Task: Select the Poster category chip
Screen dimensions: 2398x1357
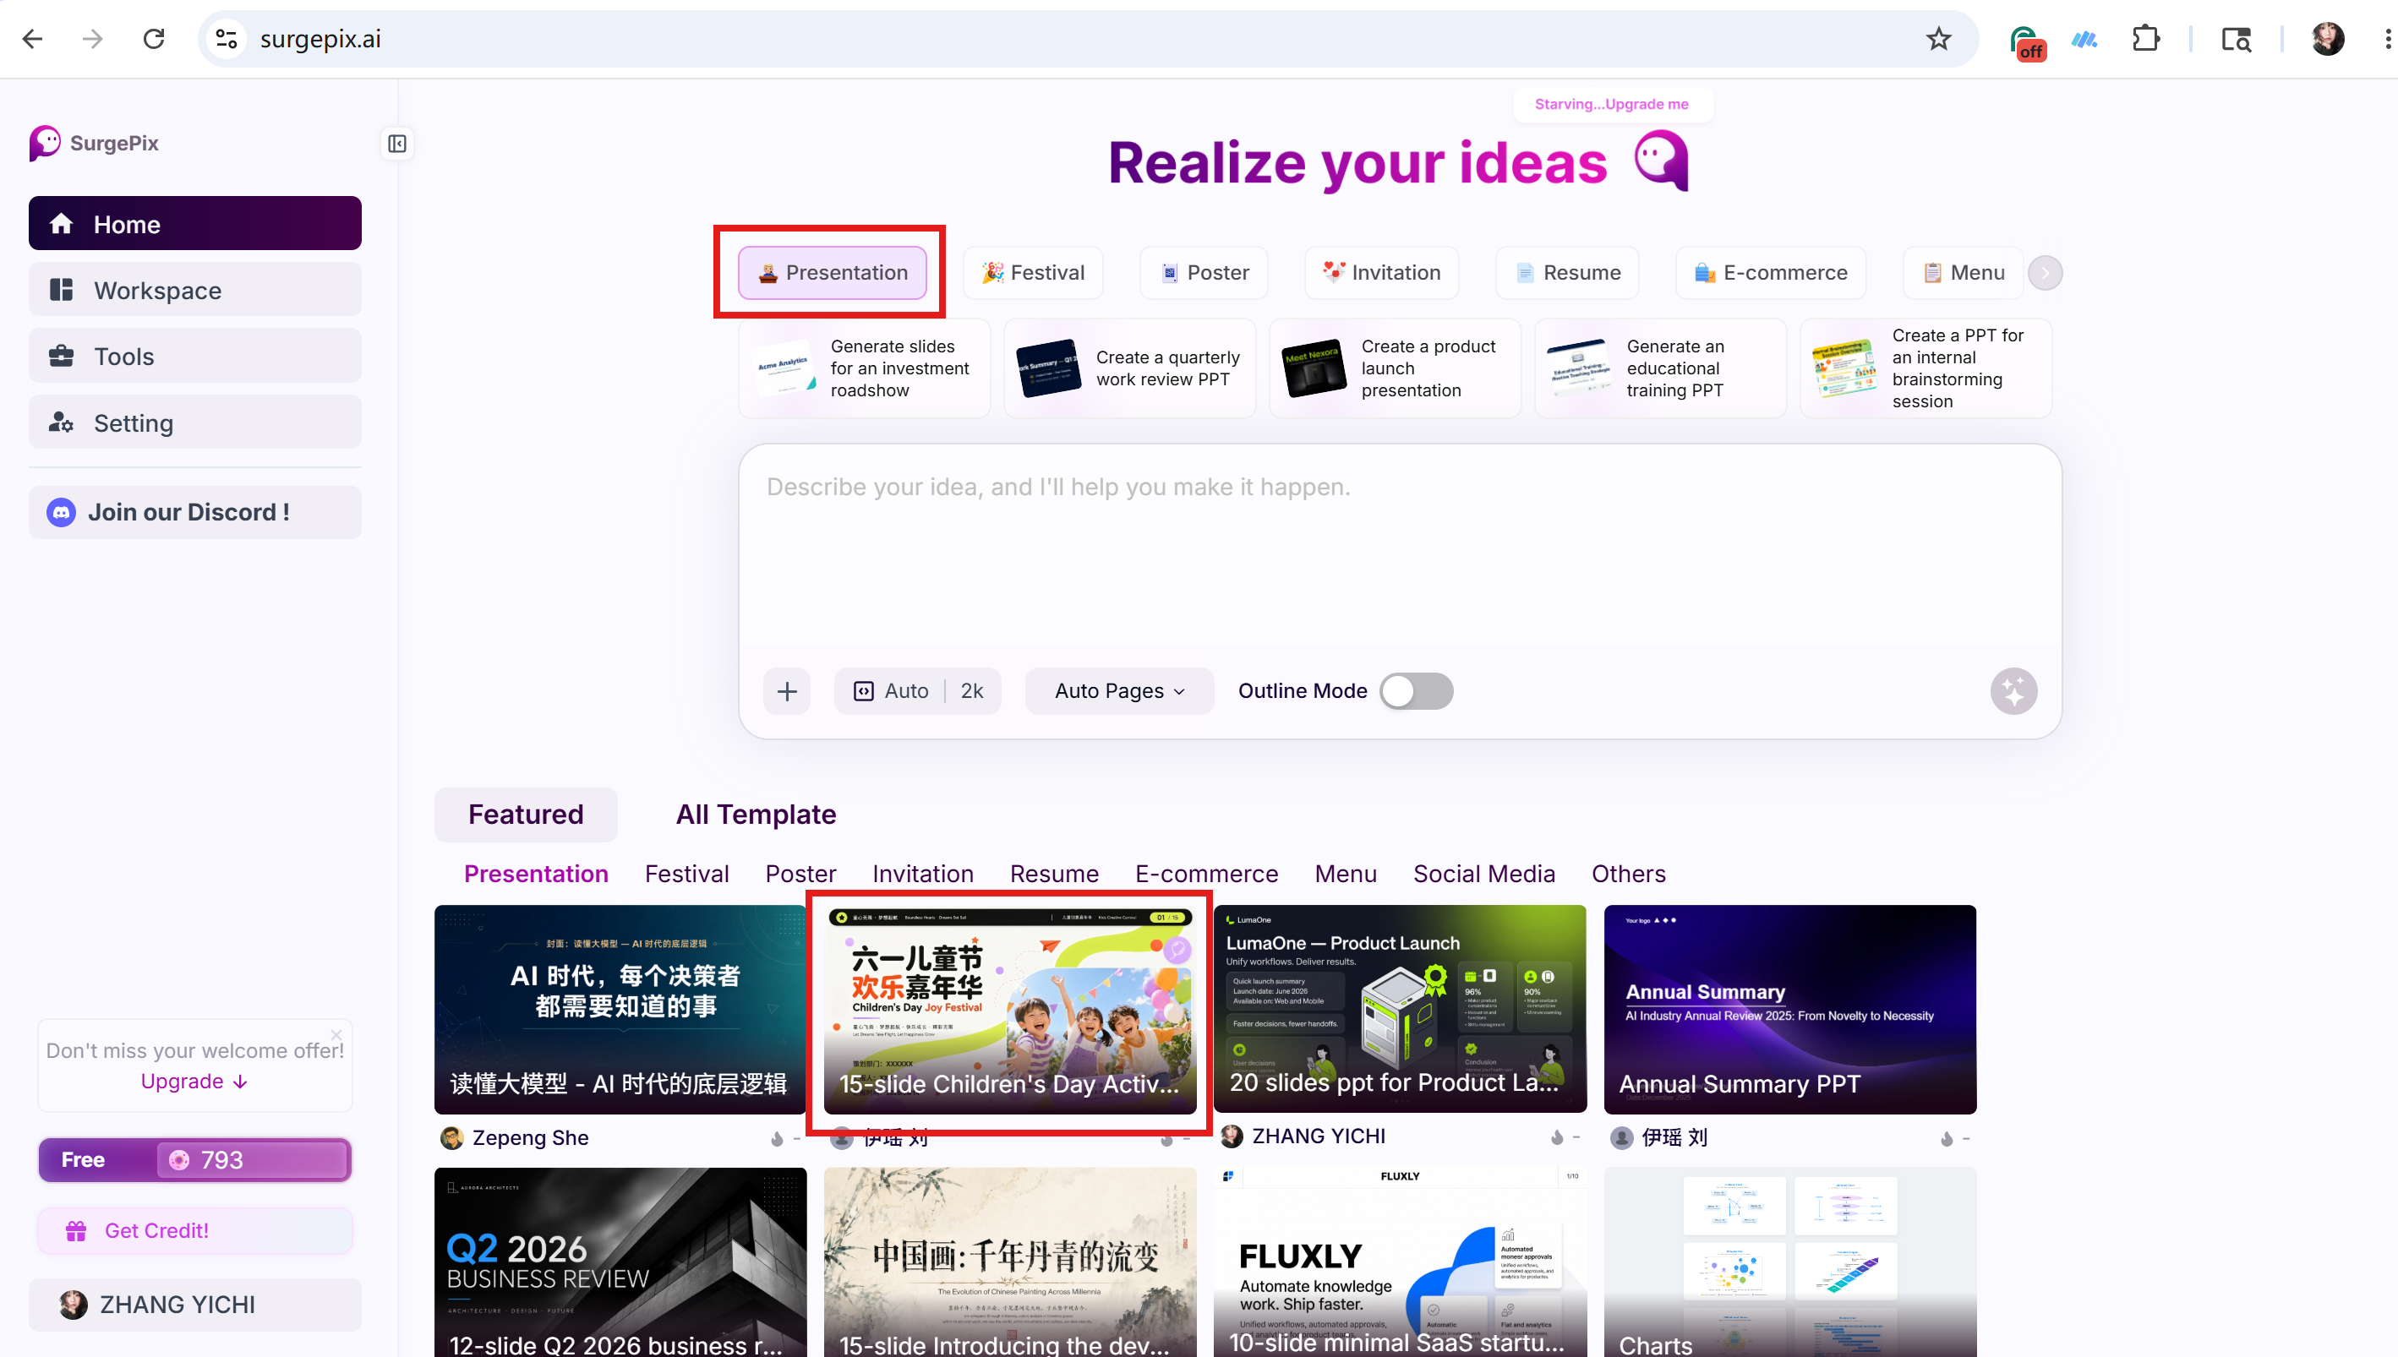Action: point(1204,272)
